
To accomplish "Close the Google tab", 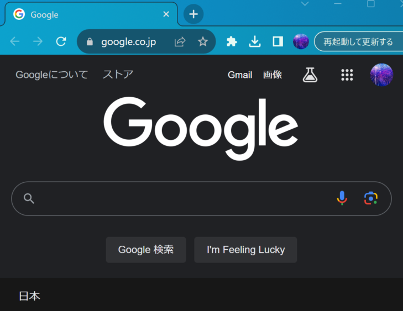I will pos(166,14).
